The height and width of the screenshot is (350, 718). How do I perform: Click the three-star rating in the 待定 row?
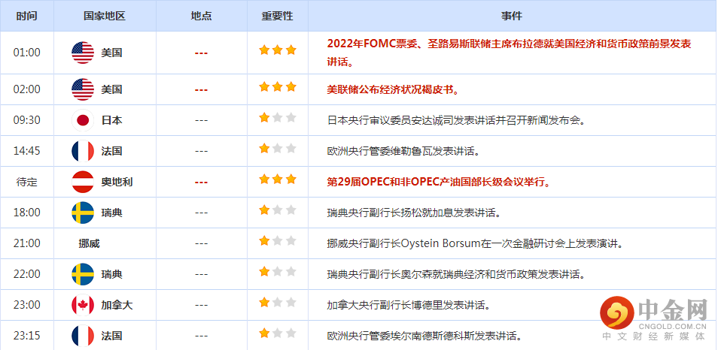click(x=278, y=180)
